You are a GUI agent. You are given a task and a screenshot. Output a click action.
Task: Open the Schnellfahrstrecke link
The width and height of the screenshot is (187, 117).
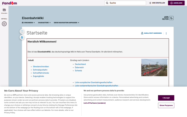click(x=41, y=73)
